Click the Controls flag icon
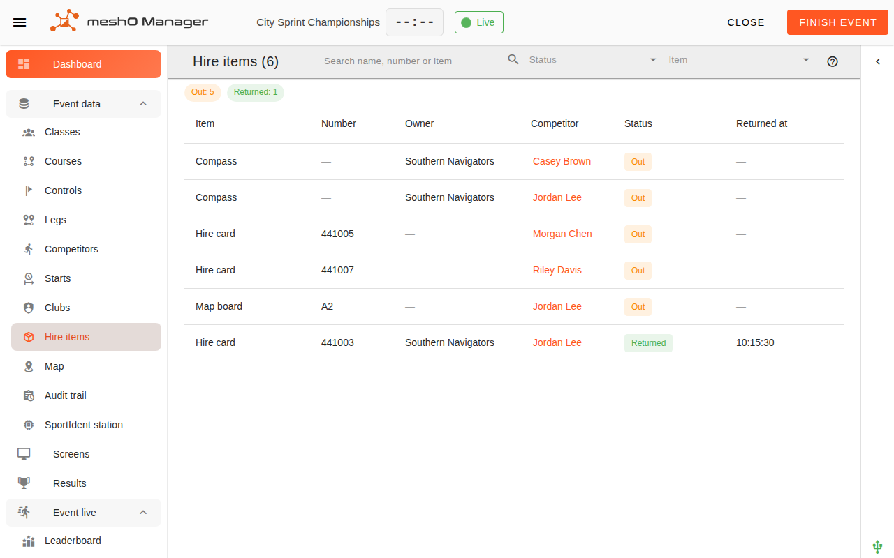 (x=29, y=190)
